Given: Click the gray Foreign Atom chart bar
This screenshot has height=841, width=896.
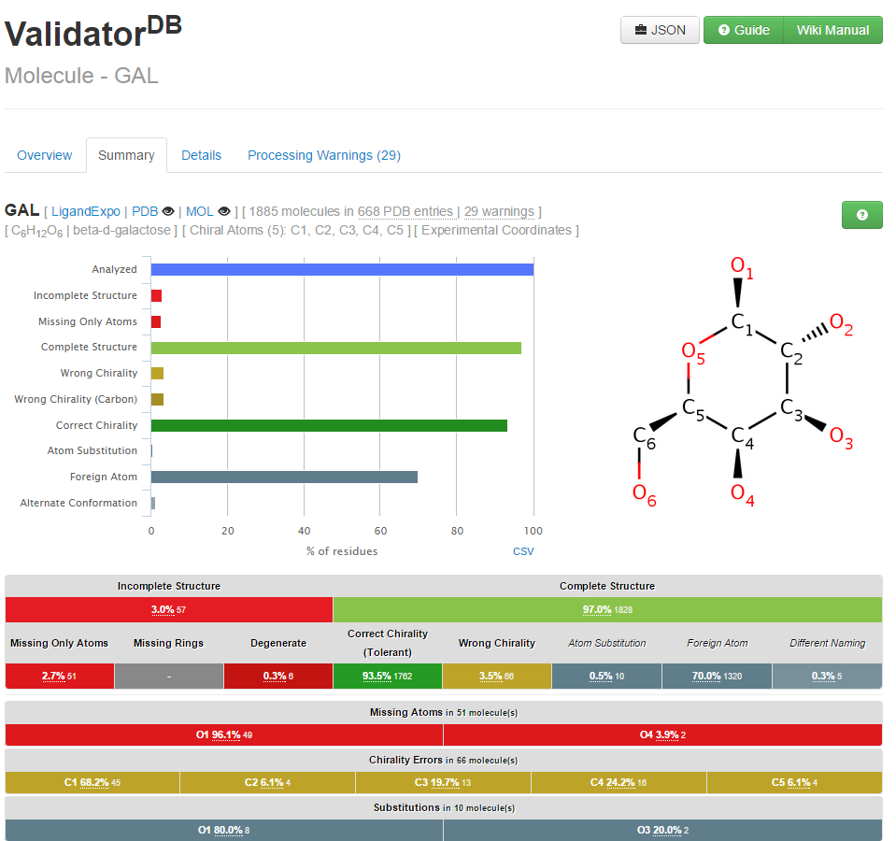Looking at the screenshot, I should [284, 478].
